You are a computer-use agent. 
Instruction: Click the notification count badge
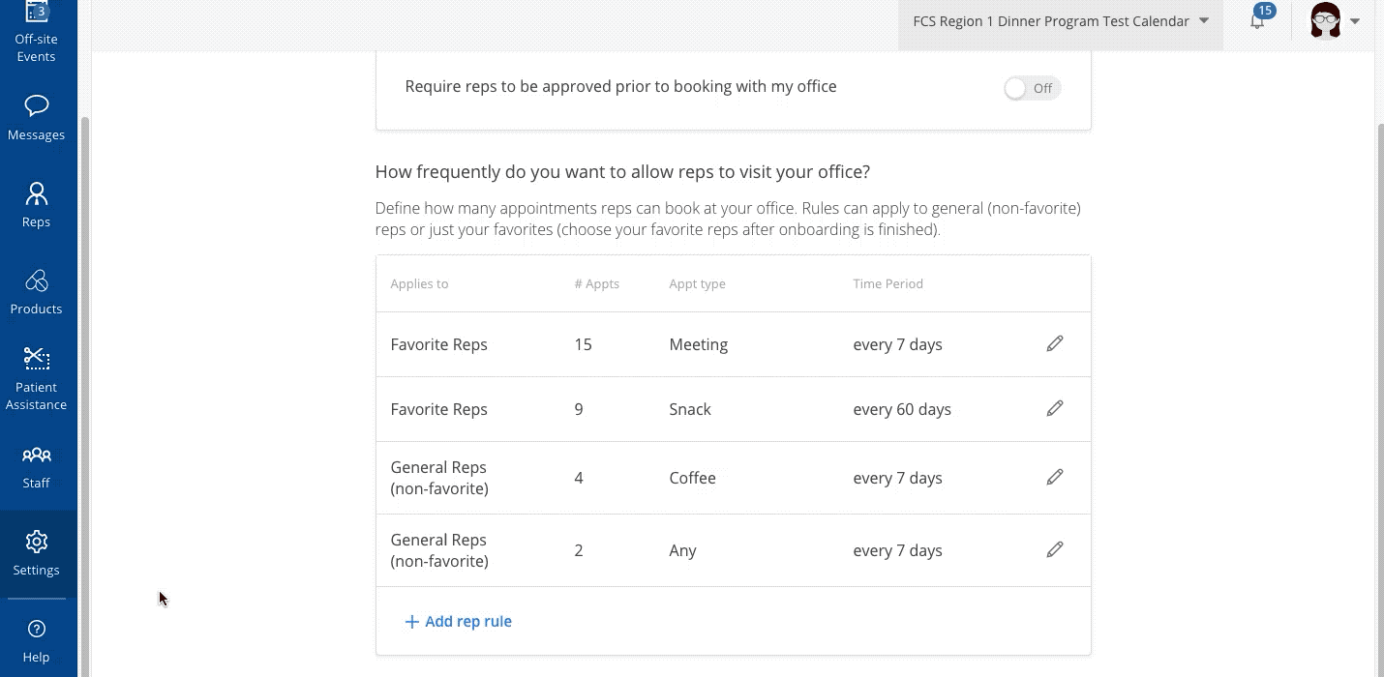1264,11
